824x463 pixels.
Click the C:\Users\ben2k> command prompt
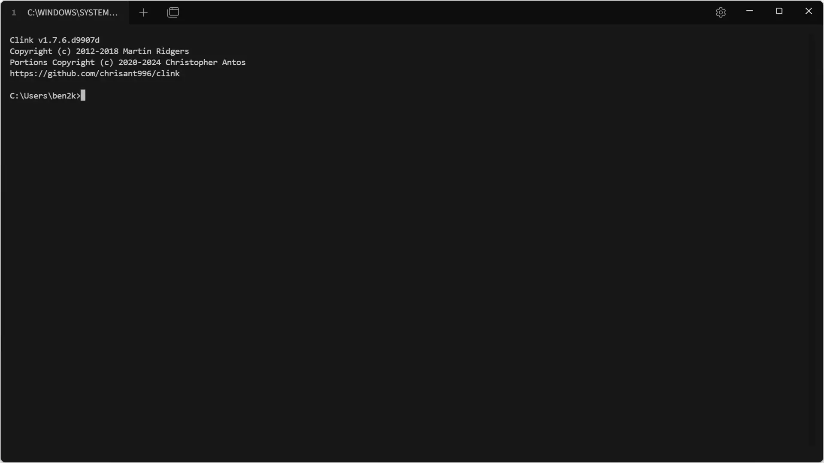pyautogui.click(x=45, y=96)
